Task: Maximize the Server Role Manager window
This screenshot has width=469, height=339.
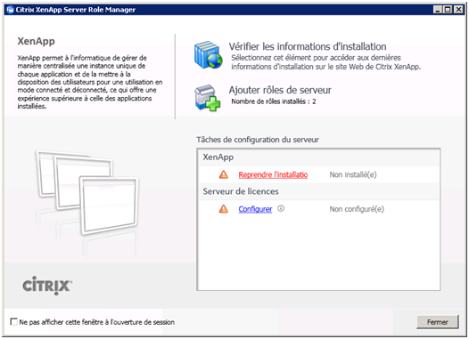Action: 448,10
